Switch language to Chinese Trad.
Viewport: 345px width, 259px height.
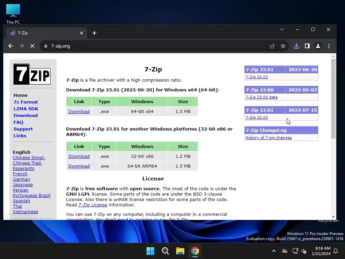pos(27,163)
